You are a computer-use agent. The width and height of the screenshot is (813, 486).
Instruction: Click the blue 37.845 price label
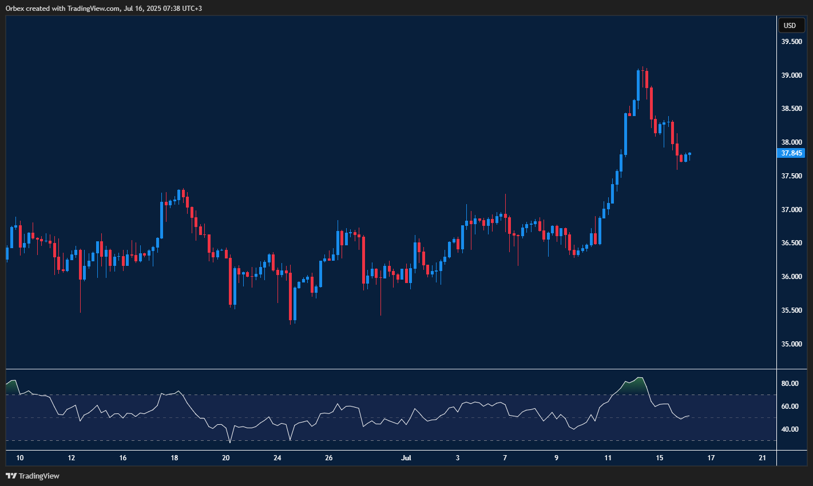coord(791,153)
